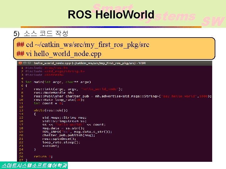Click line 3 '#include <sstream>'
Viewport: 226px width, 169px height.
click(44, 75)
